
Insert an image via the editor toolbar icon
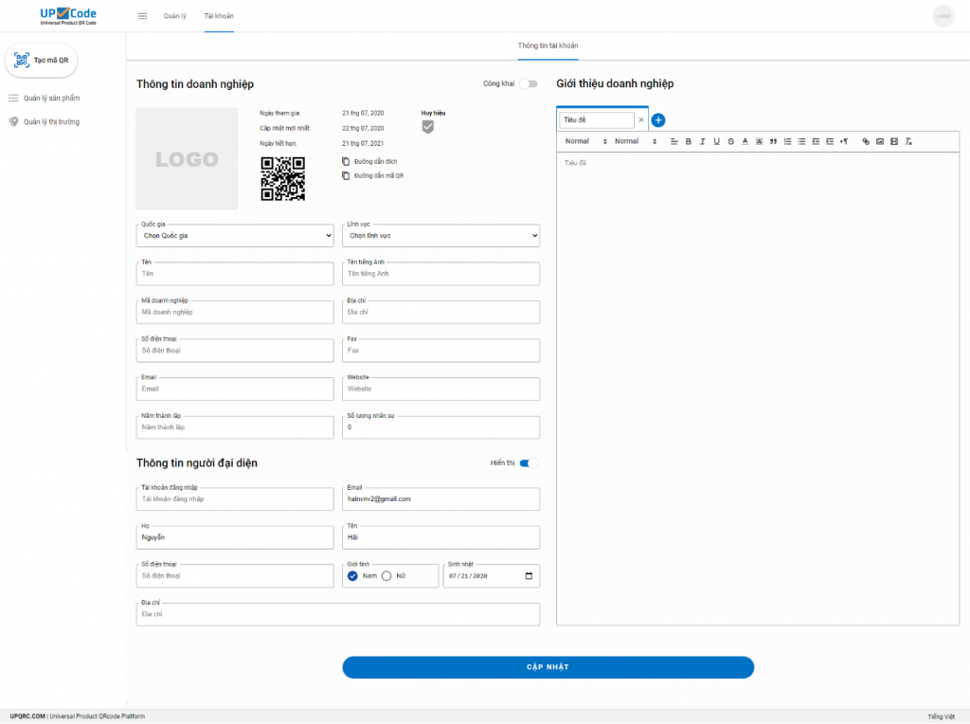(880, 140)
